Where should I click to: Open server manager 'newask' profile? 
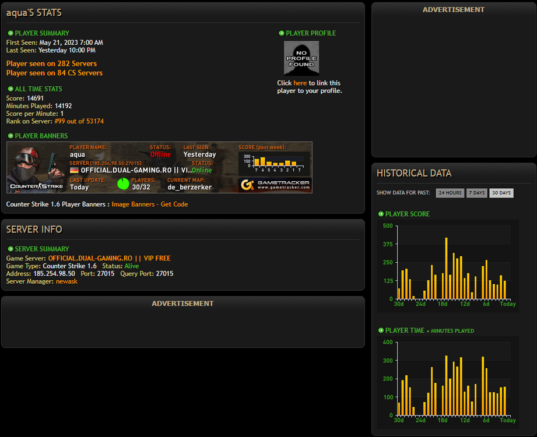click(x=66, y=281)
